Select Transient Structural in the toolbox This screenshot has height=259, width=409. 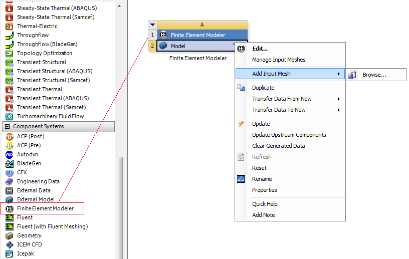(x=41, y=62)
